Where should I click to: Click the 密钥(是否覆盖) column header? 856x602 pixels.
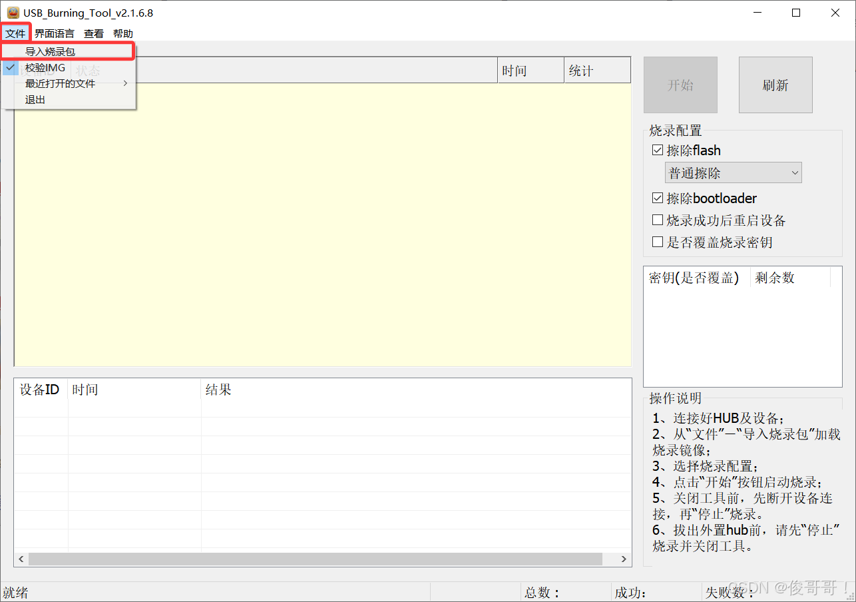[697, 278]
